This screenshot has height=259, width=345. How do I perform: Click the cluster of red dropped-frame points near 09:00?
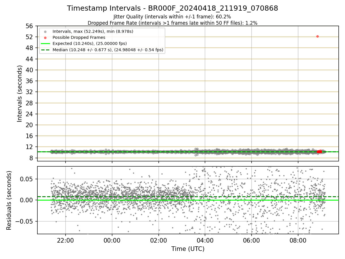point(319,152)
